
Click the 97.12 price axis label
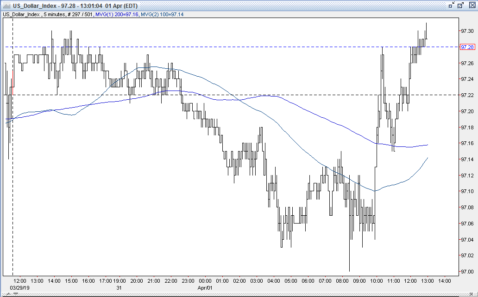[467, 176]
